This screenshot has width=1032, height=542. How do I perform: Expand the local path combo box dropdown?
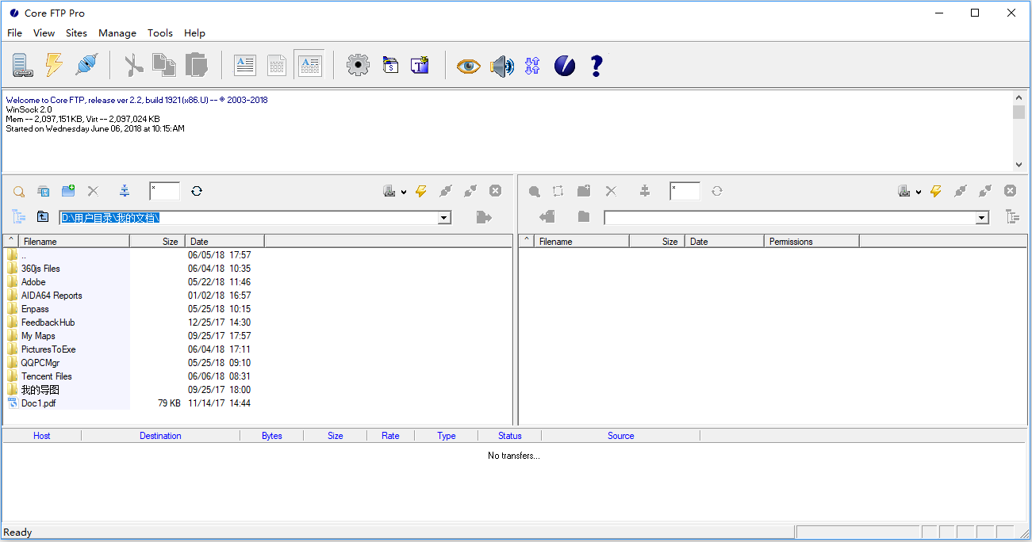444,218
